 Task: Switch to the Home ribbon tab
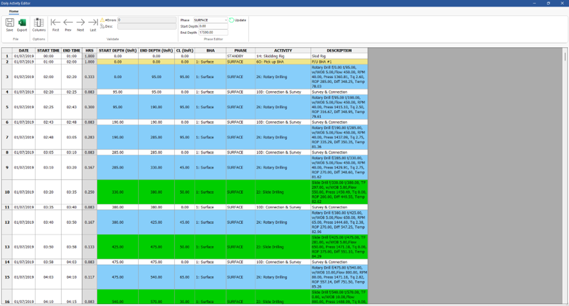(x=13, y=11)
